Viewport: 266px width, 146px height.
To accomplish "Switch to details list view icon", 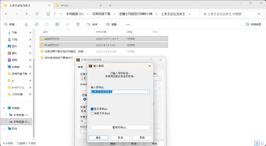I will (257, 143).
